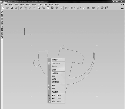Save using the floppy disk icon
Viewport: 125px width, 109px height.
[x=12, y=8]
